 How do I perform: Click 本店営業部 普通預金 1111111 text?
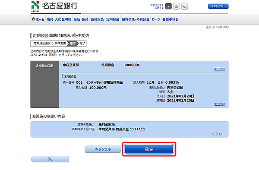(x=122, y=129)
